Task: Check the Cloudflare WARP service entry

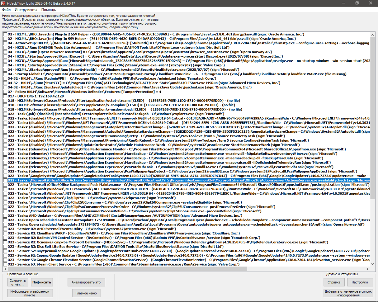Action: pos(5,233)
